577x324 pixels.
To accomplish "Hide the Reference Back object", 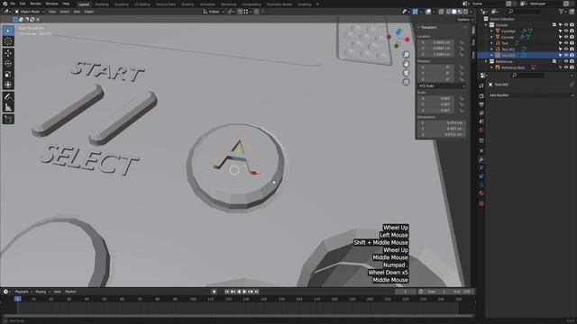I will [566, 67].
